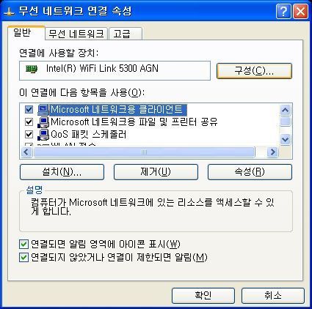The image size is (312, 309).
Task: Select the Microsoft 네트워크용 클라이언트 icon
Action: [43, 109]
